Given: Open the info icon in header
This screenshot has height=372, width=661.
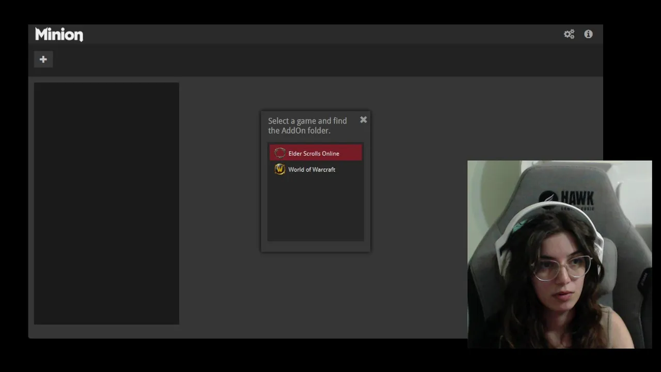Looking at the screenshot, I should [588, 34].
